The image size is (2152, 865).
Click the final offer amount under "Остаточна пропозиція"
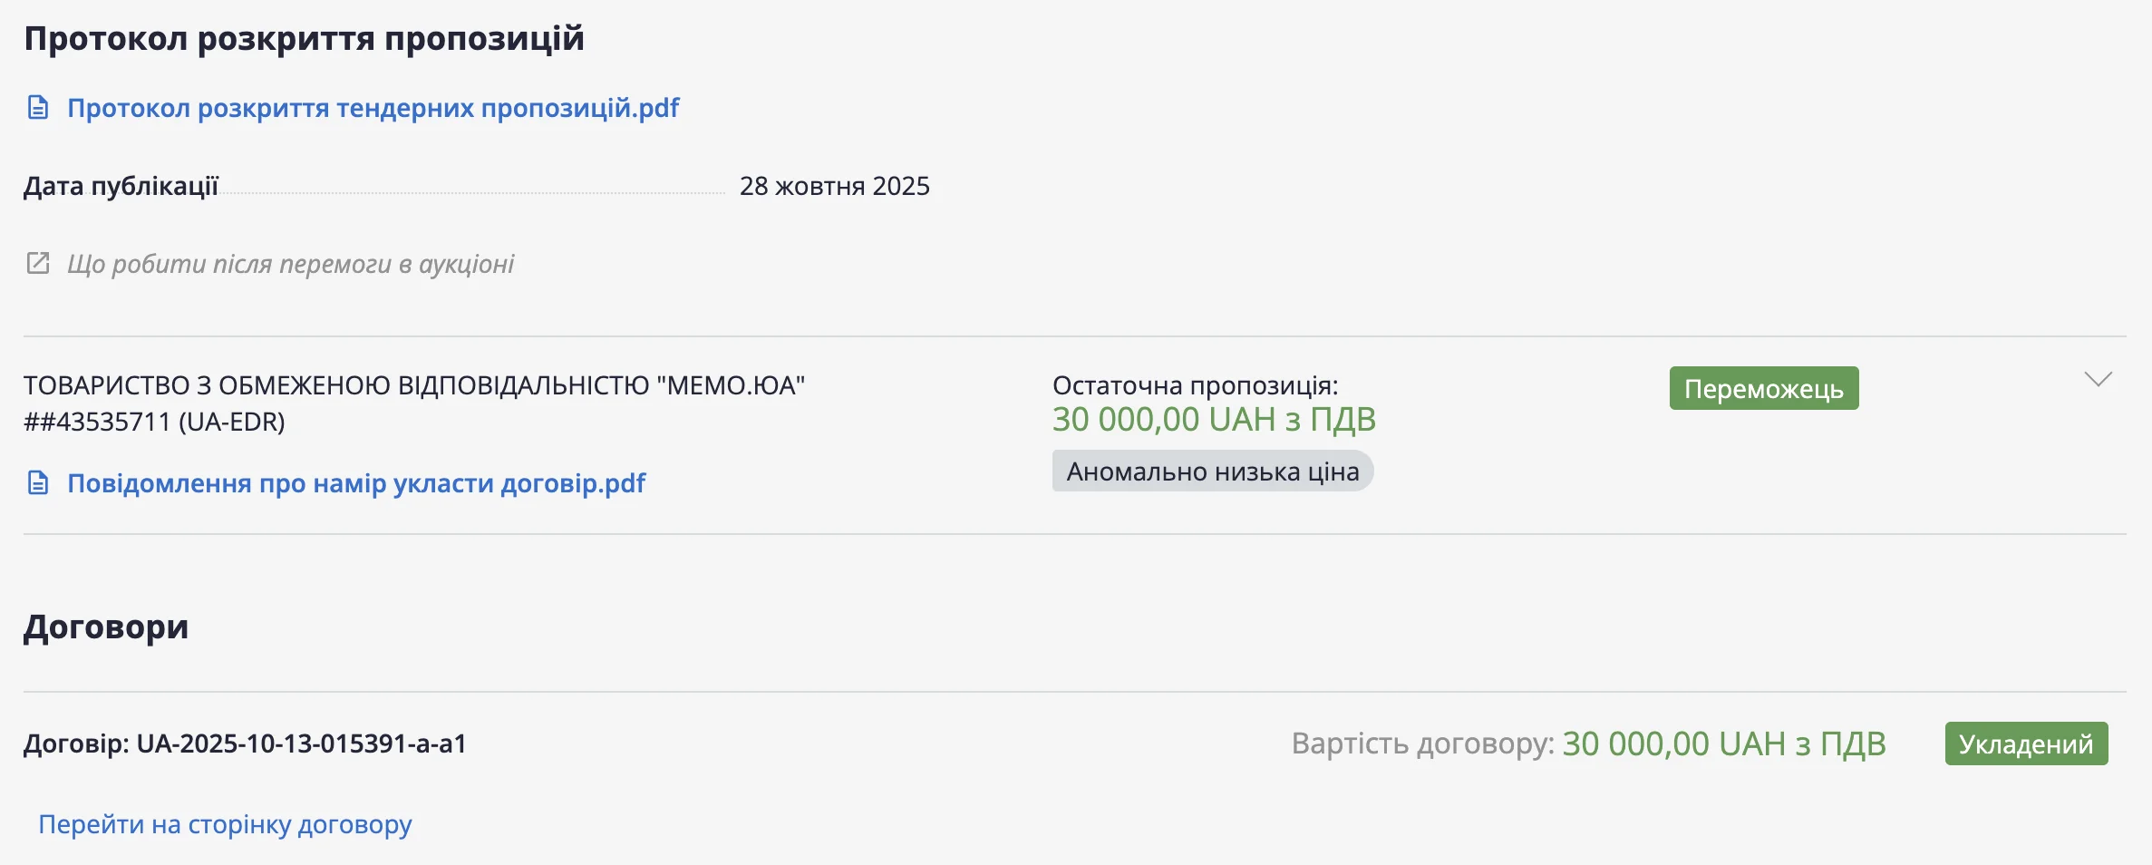(1213, 420)
